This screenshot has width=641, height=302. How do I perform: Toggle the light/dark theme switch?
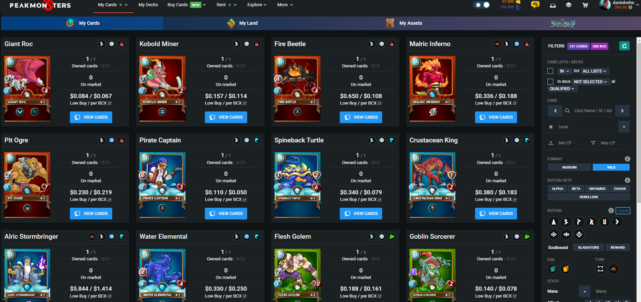[482, 5]
